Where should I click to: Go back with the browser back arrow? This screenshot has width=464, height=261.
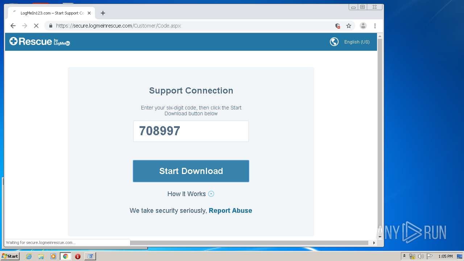13,26
